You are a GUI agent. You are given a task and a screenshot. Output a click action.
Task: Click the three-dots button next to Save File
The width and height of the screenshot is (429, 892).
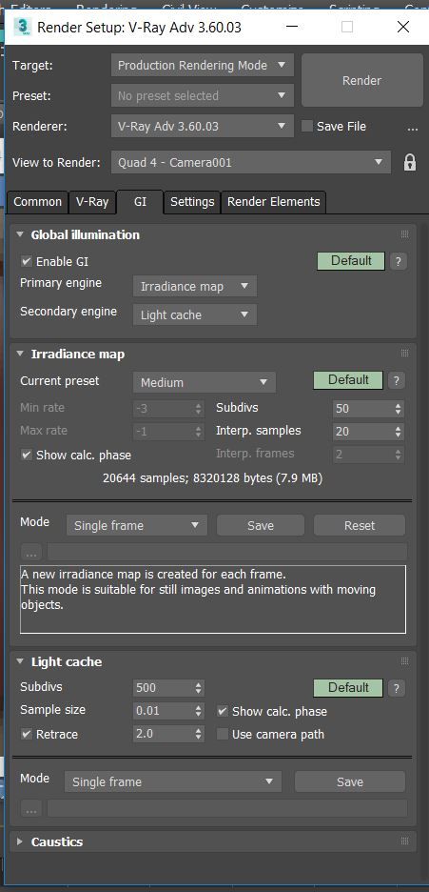click(x=413, y=128)
